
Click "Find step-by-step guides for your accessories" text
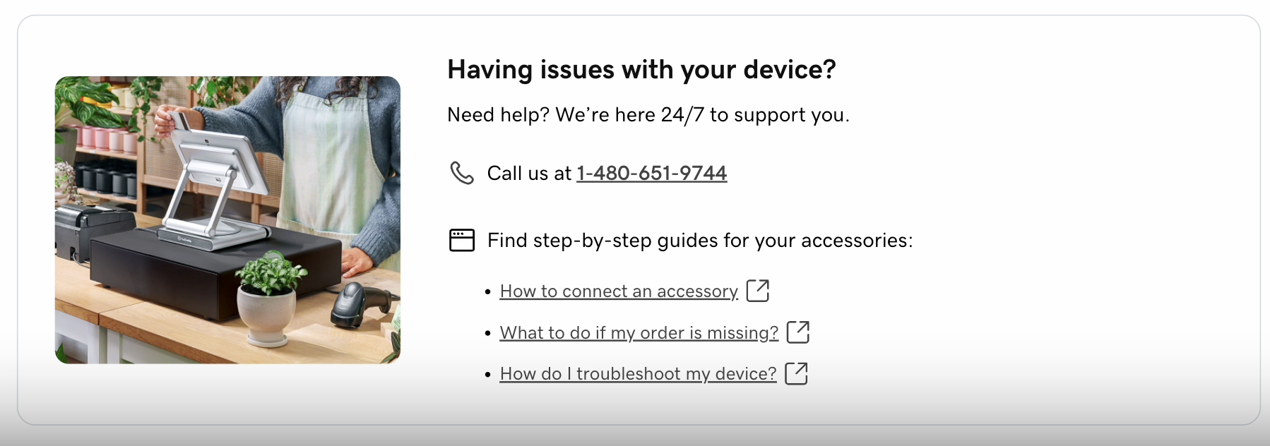tap(699, 241)
